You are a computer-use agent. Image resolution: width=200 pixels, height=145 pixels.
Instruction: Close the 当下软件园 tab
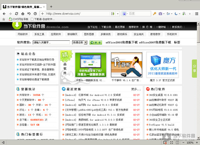44,7
